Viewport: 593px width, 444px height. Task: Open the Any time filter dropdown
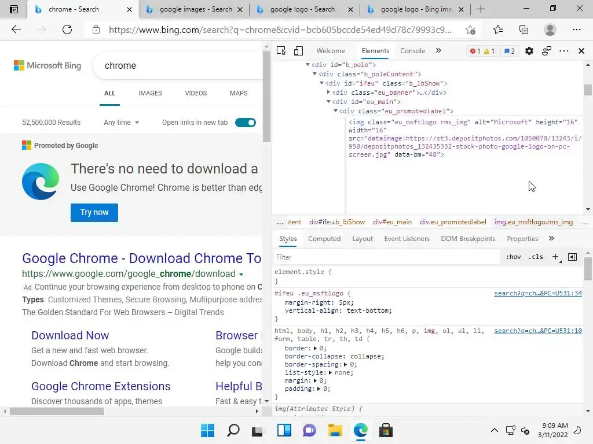(122, 123)
